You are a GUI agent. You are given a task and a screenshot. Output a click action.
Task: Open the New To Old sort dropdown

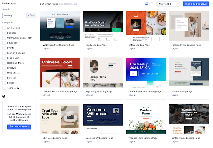(x=168, y=4)
